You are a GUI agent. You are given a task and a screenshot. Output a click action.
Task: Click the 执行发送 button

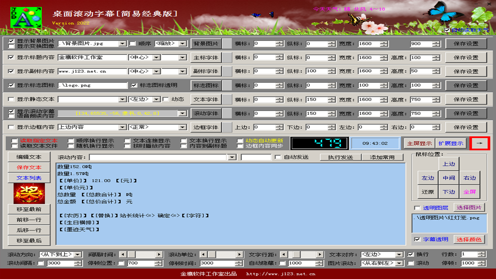tap(340, 157)
